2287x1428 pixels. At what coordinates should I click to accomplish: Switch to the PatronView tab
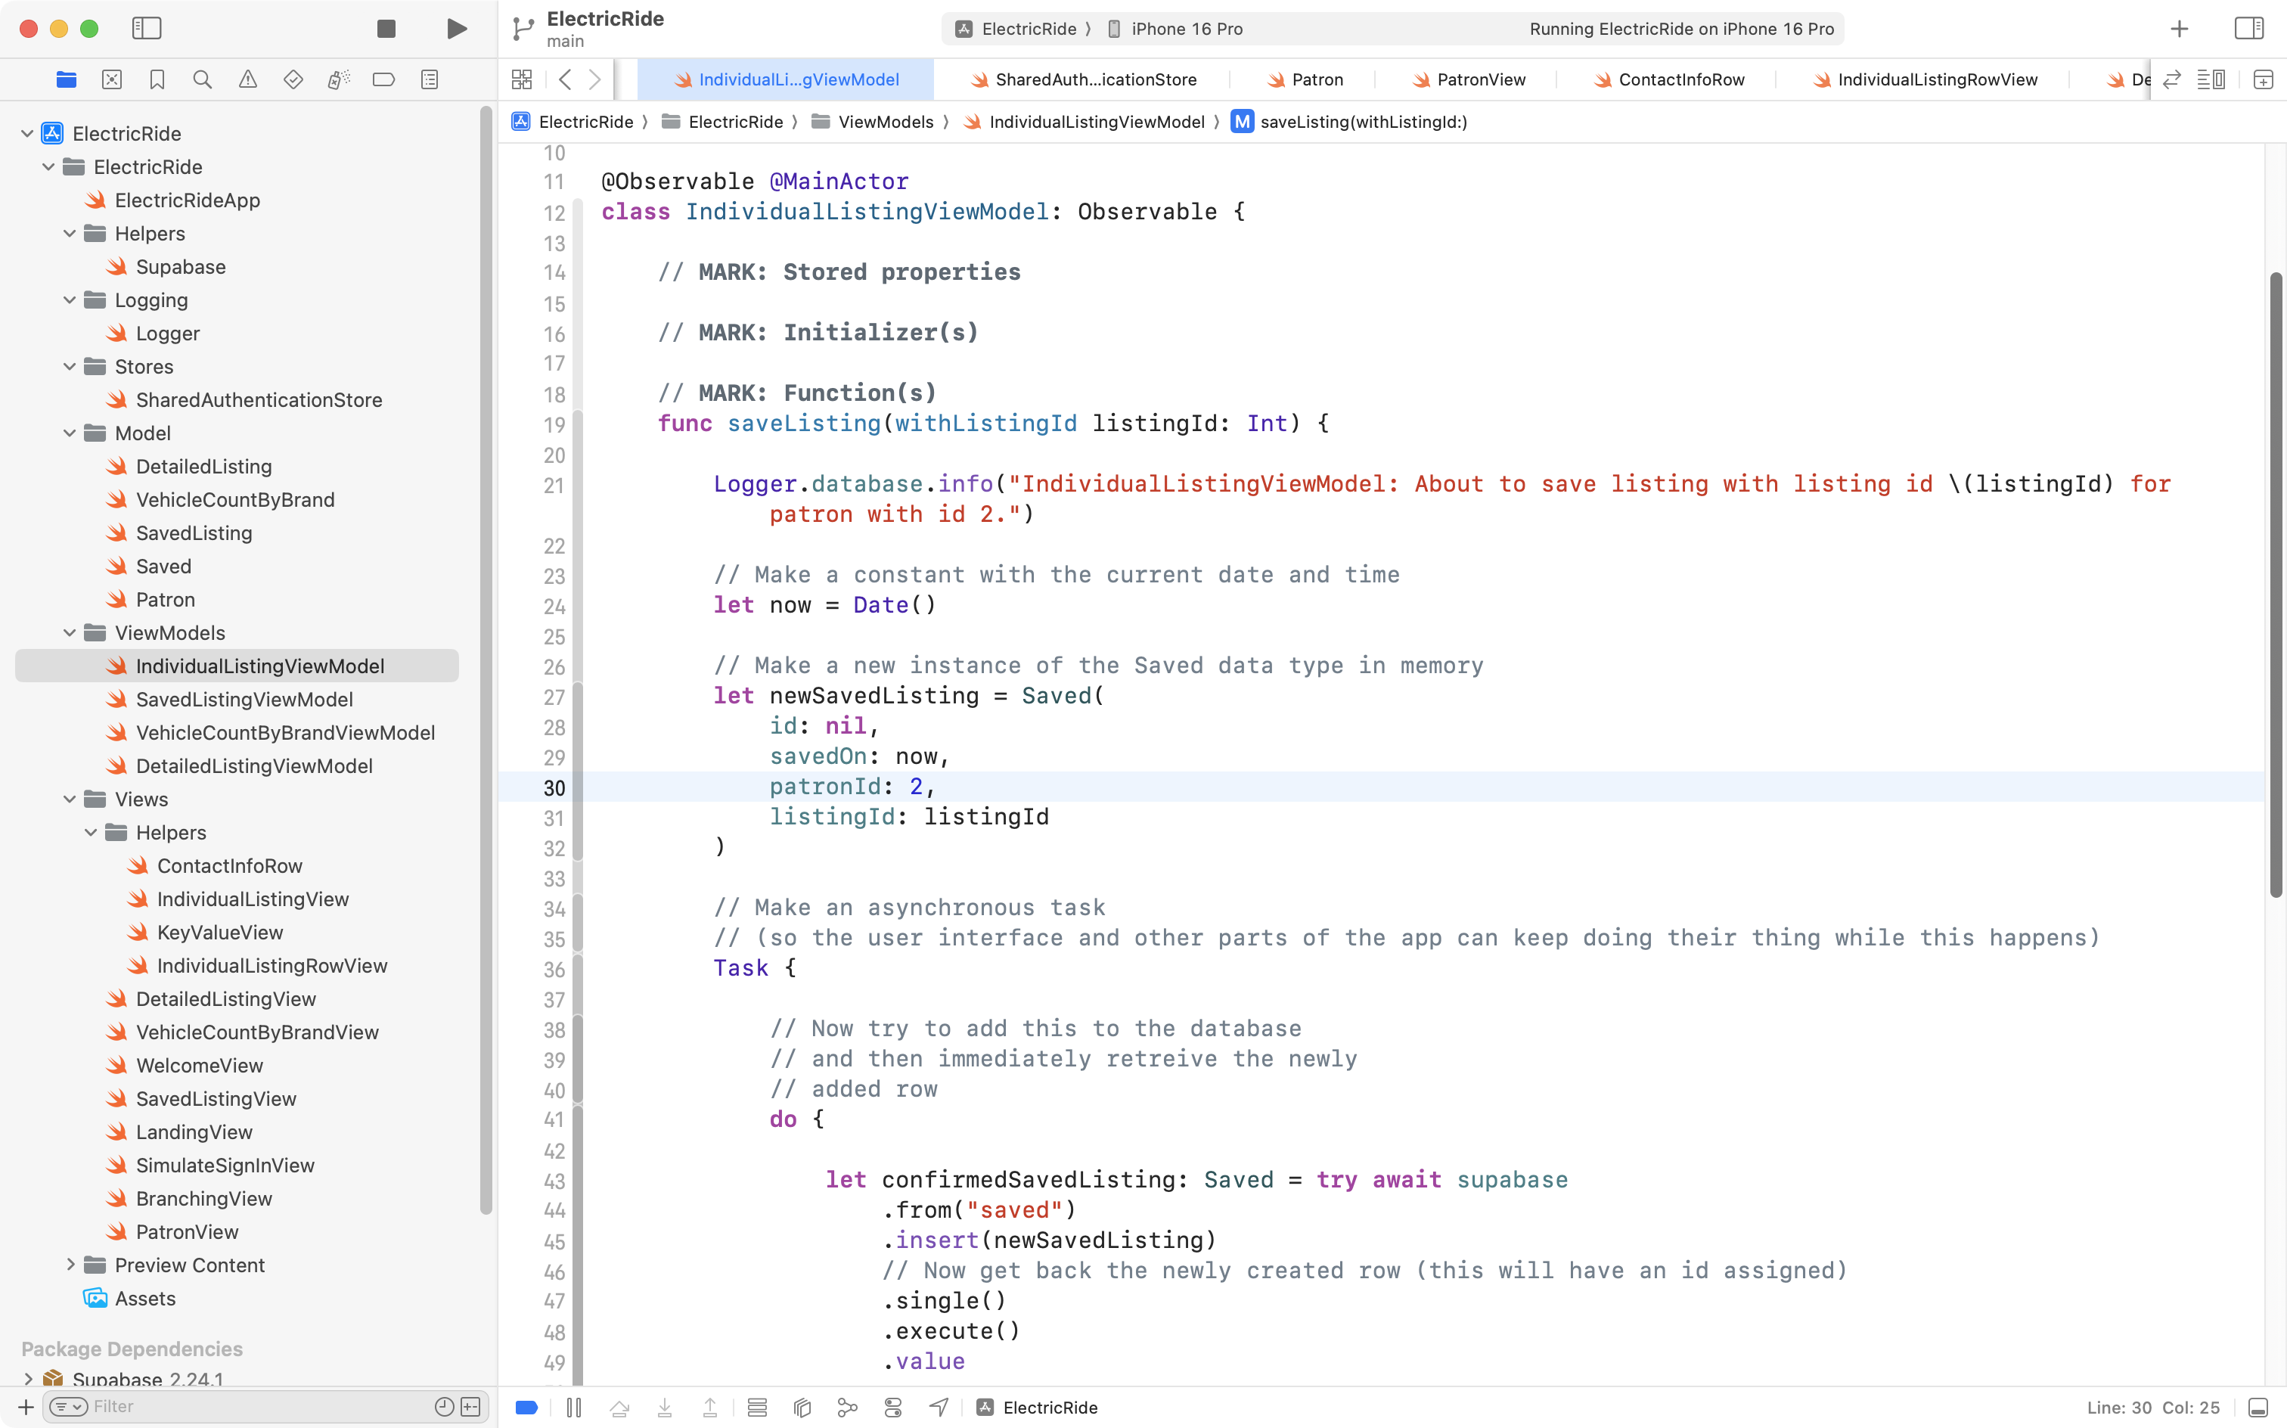point(1479,79)
